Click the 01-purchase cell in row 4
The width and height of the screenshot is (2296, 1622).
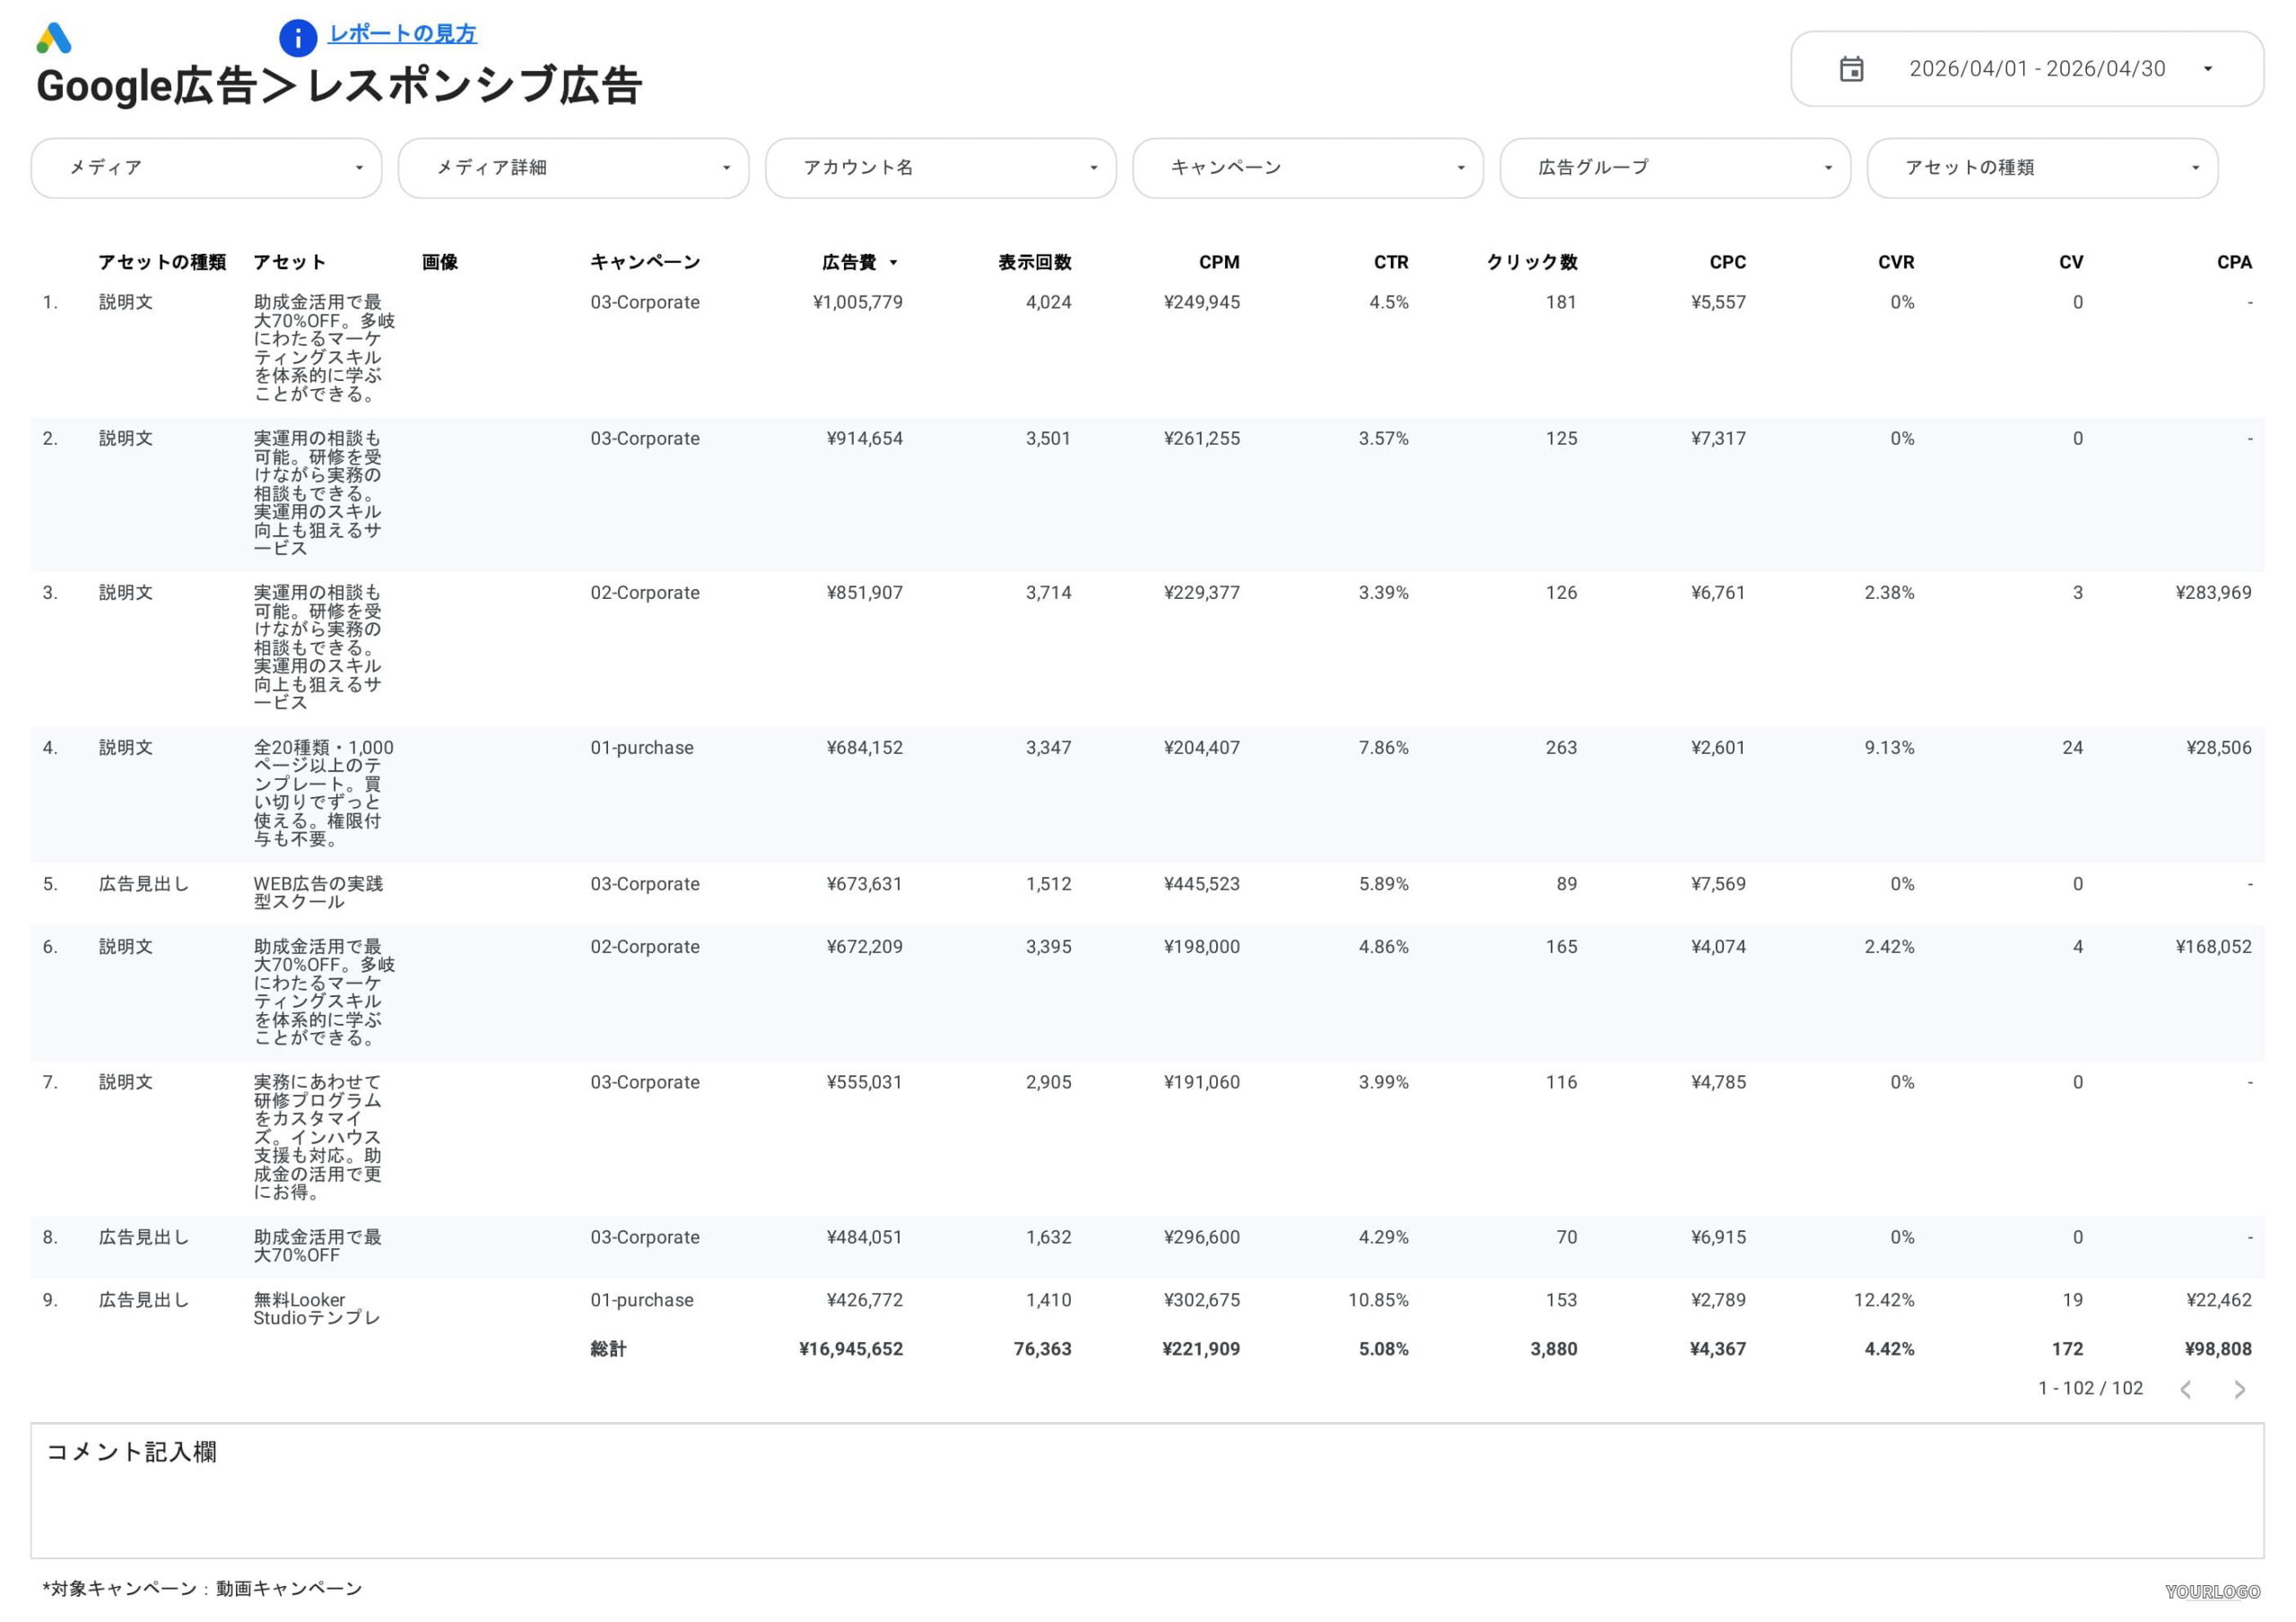pos(641,747)
